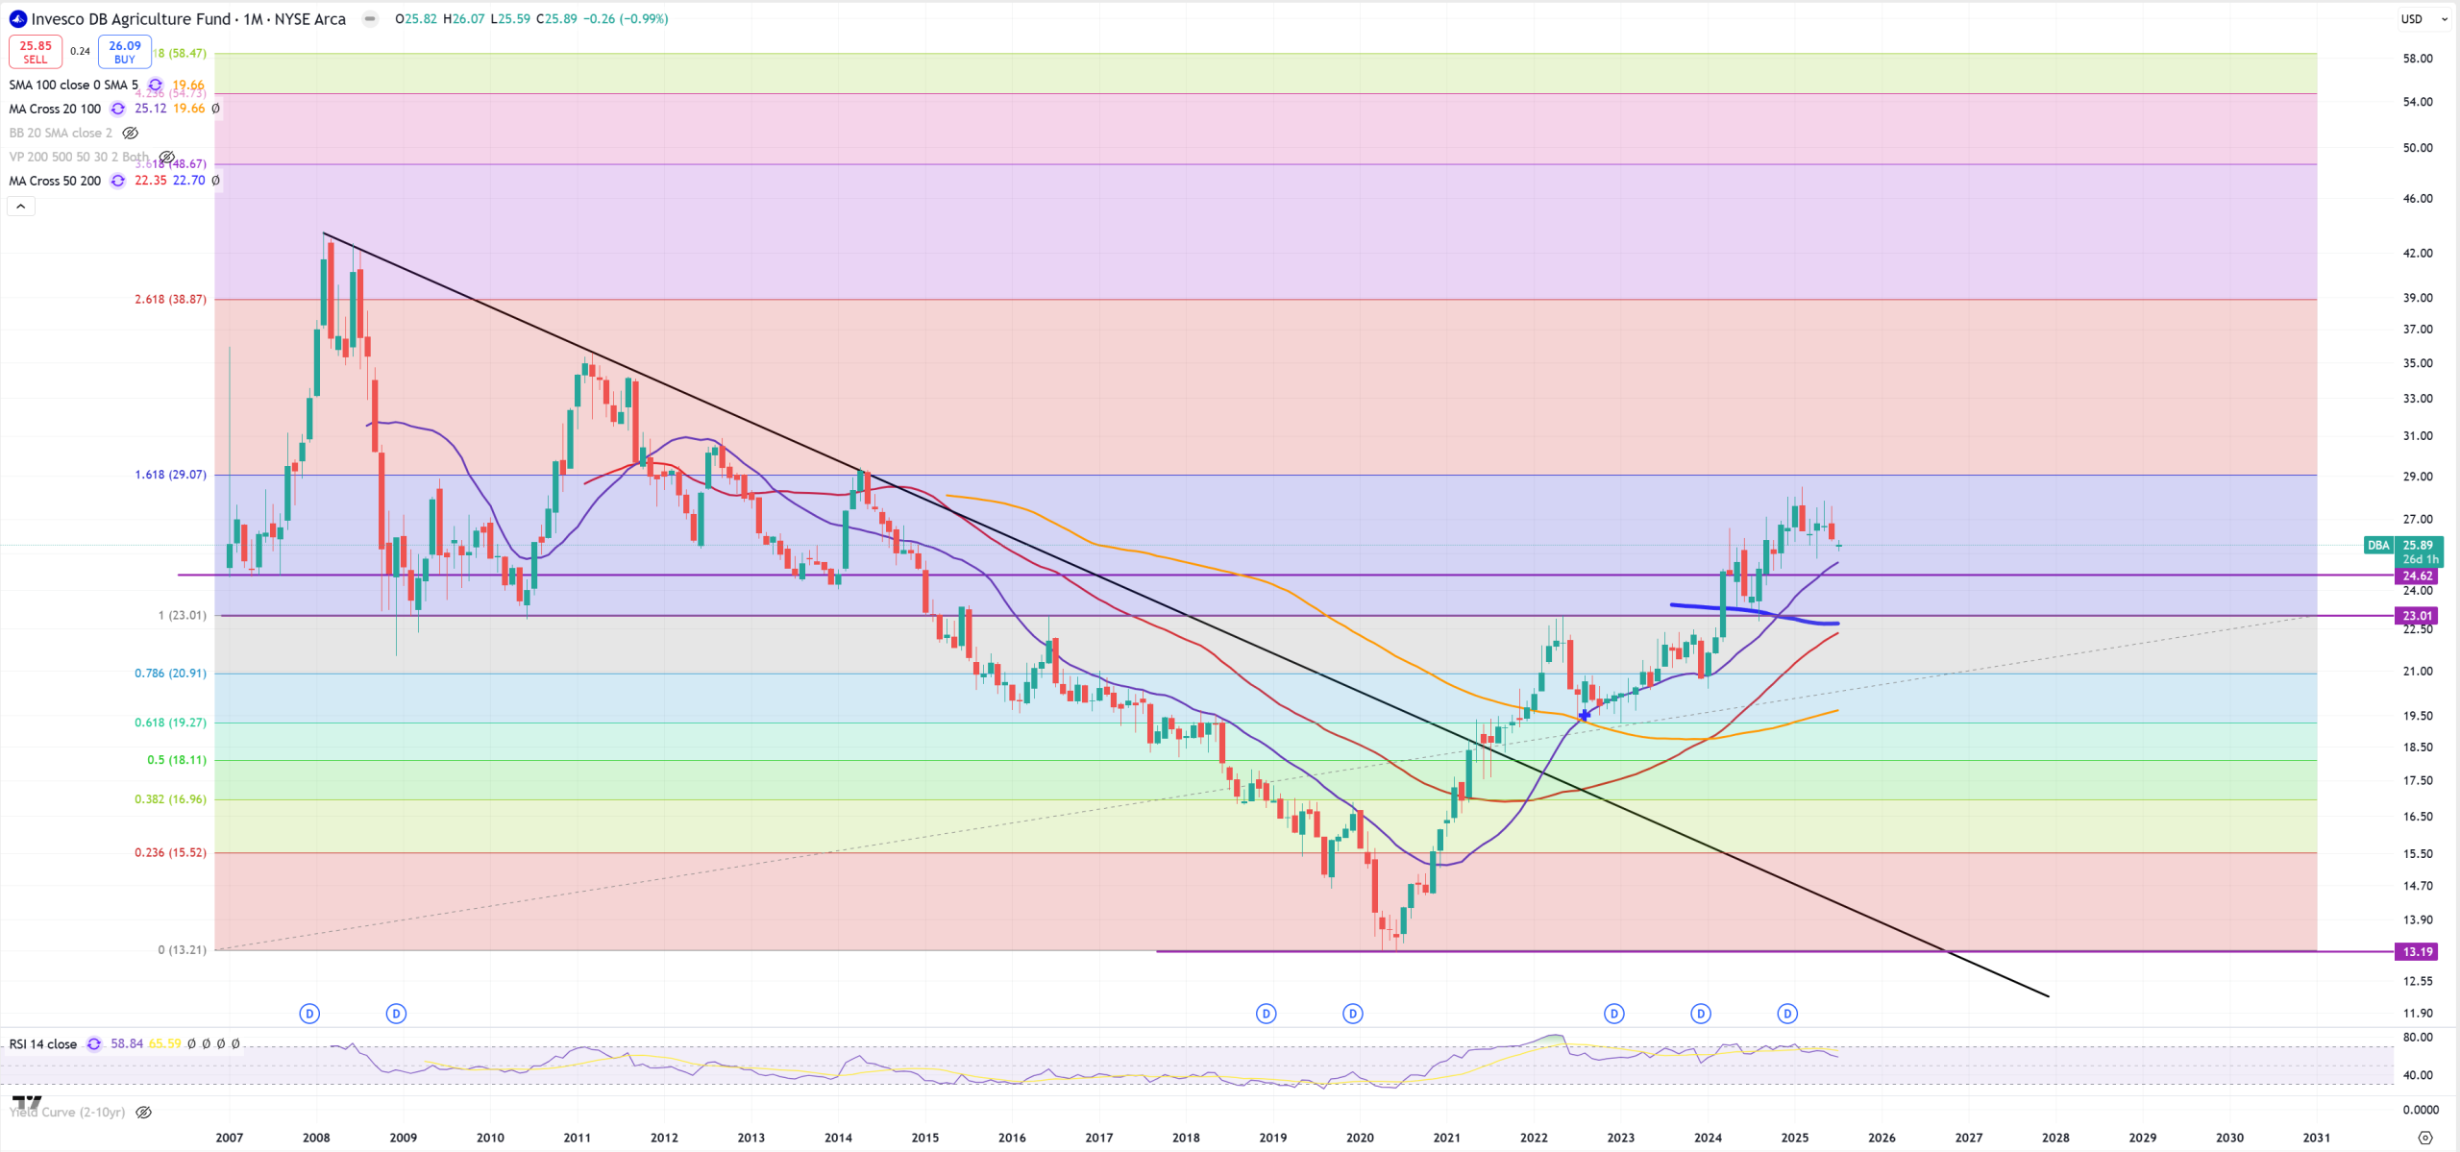
Task: Click the TradingView logo watermark
Action: pos(27,1102)
